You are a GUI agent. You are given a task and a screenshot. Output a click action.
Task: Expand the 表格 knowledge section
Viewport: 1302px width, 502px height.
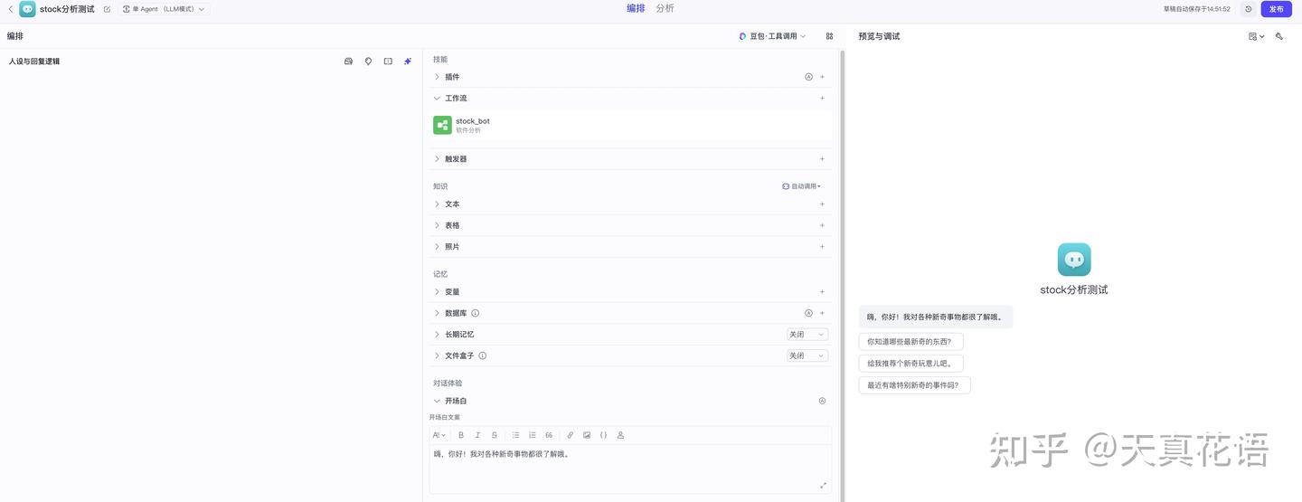click(x=438, y=225)
